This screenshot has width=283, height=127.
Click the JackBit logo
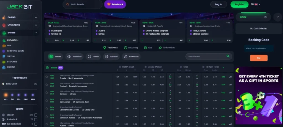[x=20, y=7]
